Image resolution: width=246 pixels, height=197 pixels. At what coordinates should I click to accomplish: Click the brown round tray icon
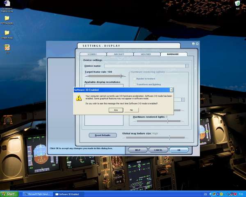(214, 194)
